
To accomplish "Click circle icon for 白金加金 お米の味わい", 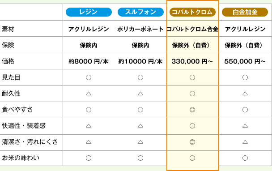I will click(245, 158).
